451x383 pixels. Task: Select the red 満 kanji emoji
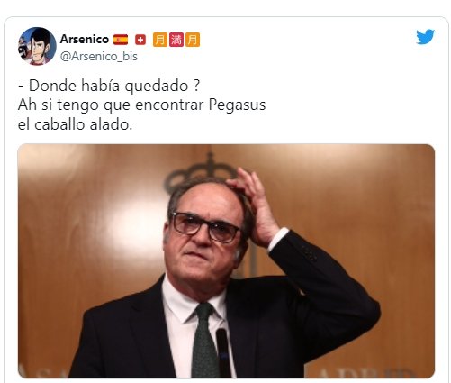point(176,40)
